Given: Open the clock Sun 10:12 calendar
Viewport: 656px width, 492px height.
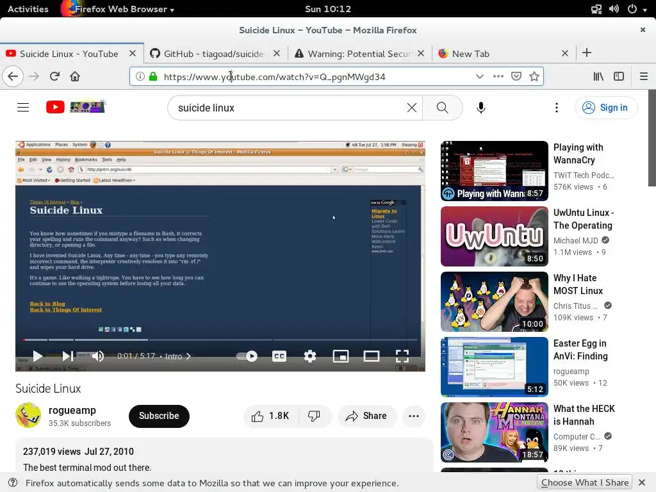Looking at the screenshot, I should (x=328, y=9).
